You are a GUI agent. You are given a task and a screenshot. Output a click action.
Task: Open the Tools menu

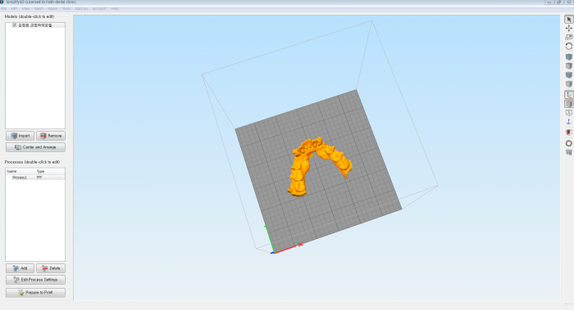pos(66,8)
